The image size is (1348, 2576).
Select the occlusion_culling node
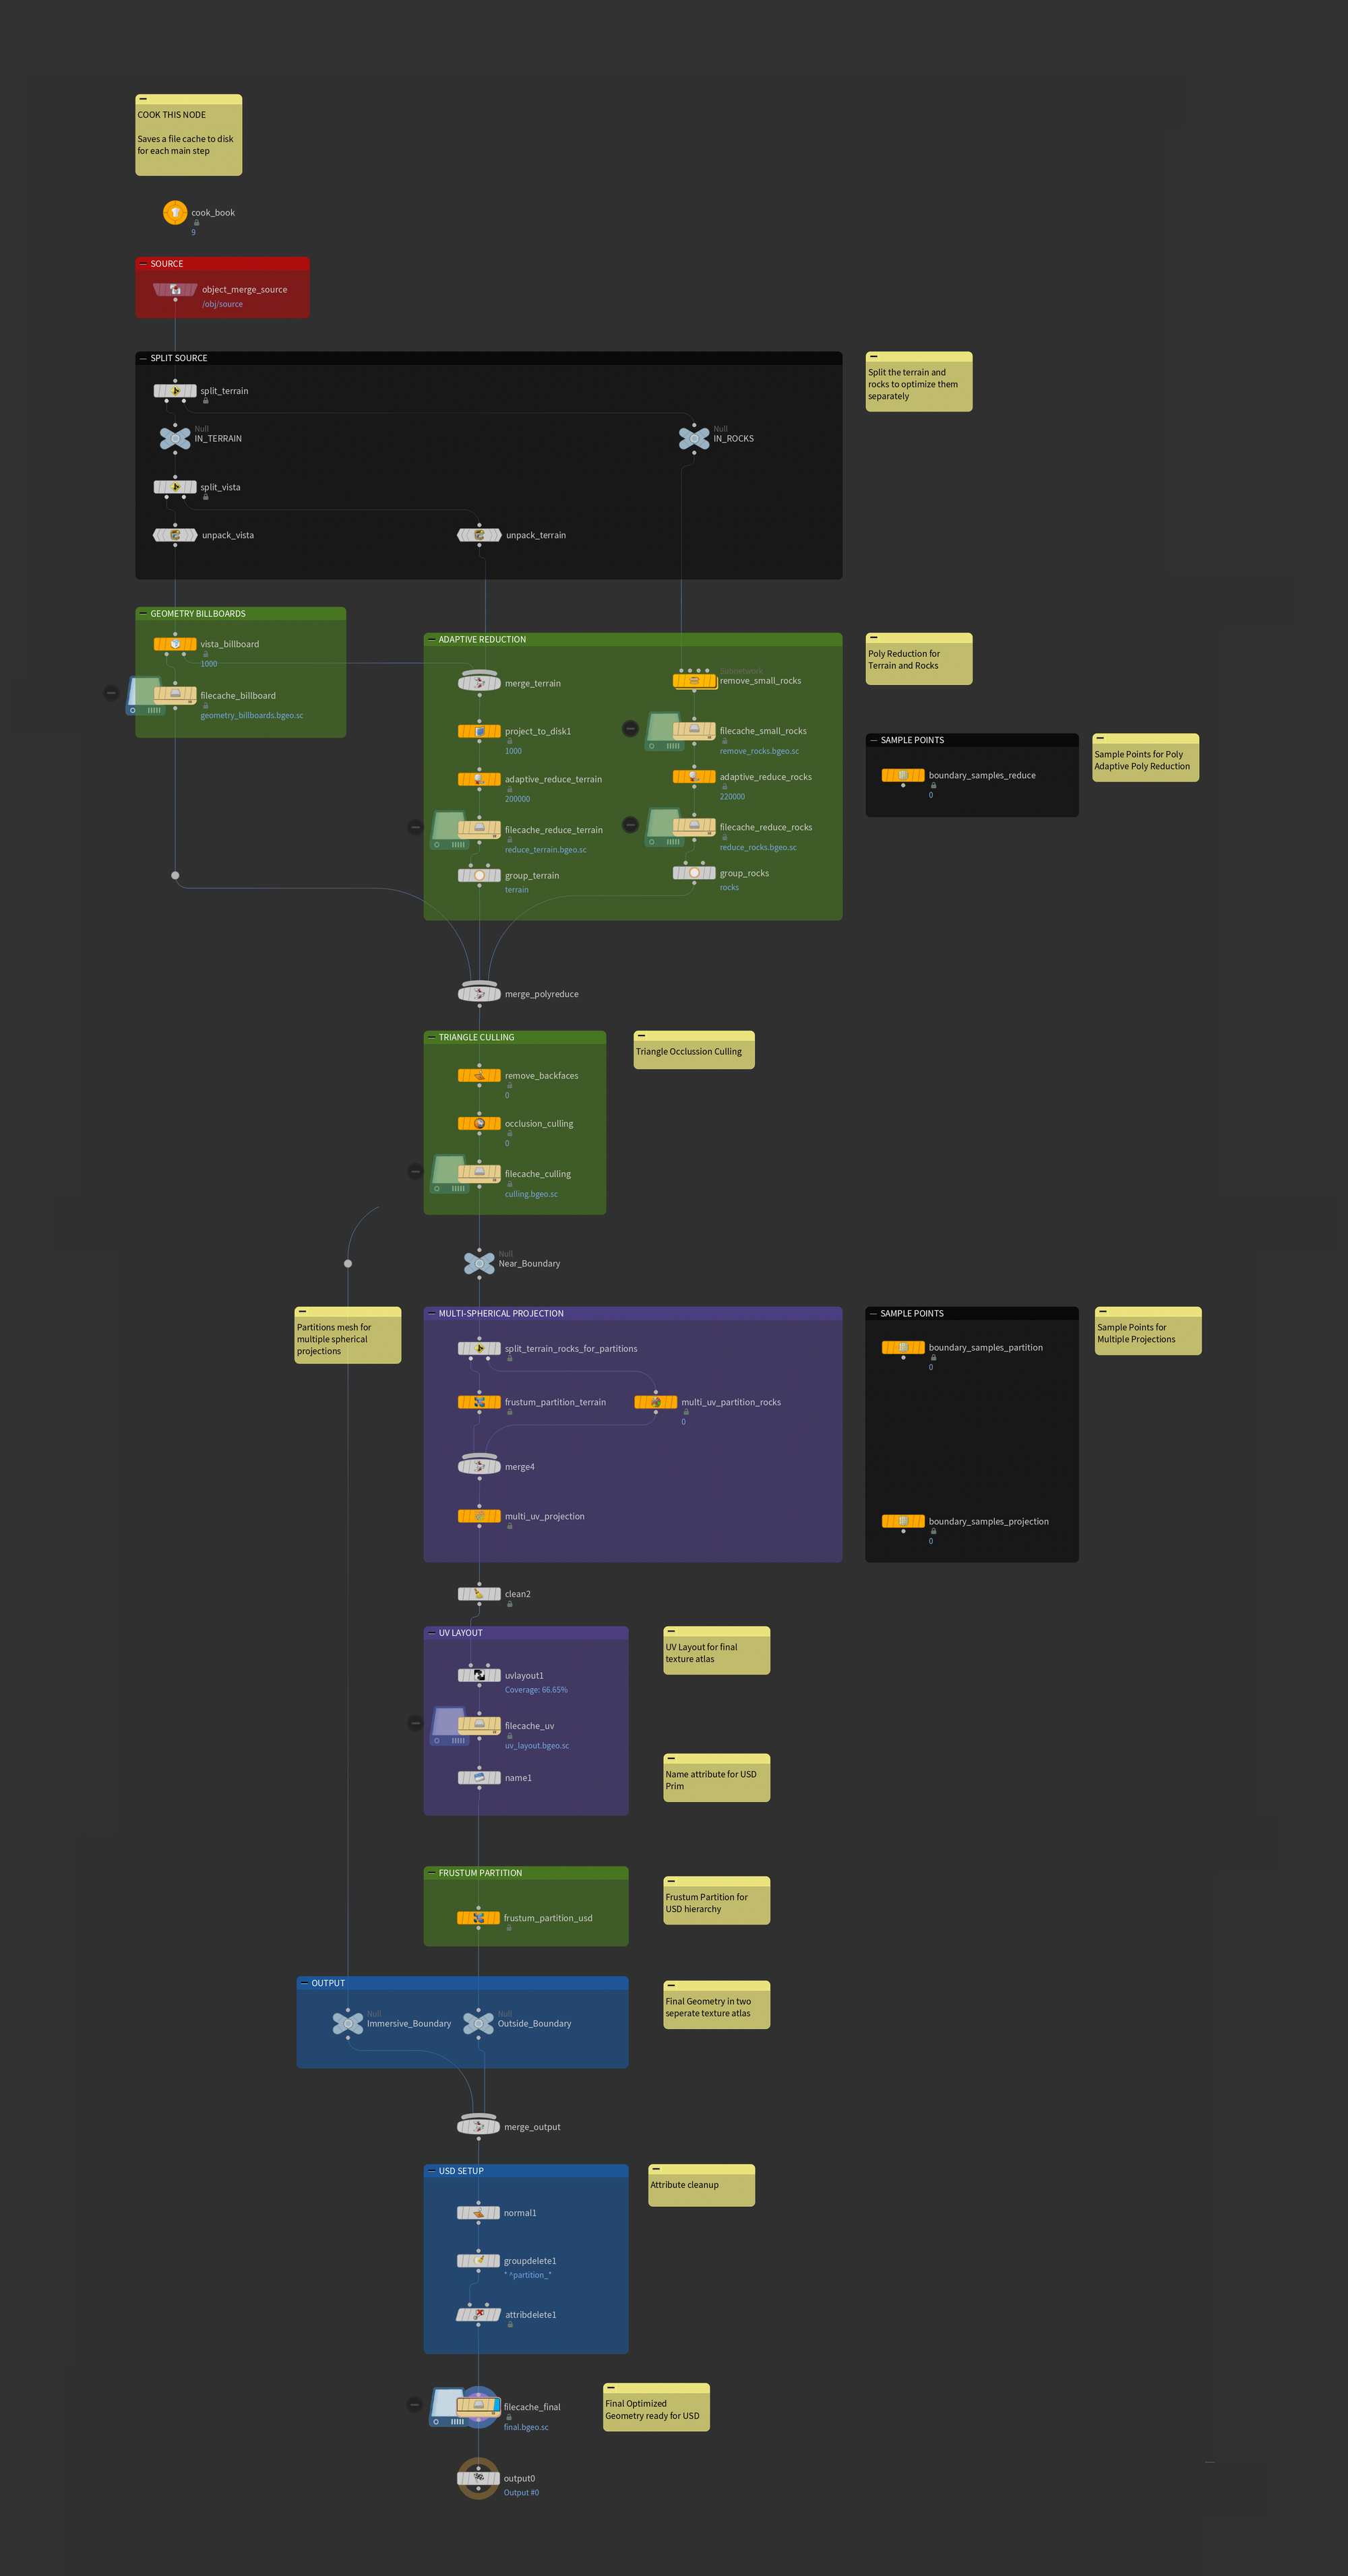click(x=481, y=1123)
